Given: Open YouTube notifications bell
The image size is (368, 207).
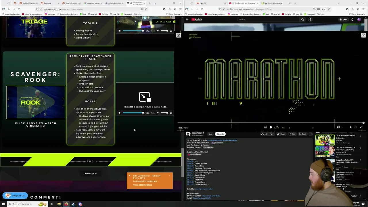Looking at the screenshot, I should [x=352, y=20].
